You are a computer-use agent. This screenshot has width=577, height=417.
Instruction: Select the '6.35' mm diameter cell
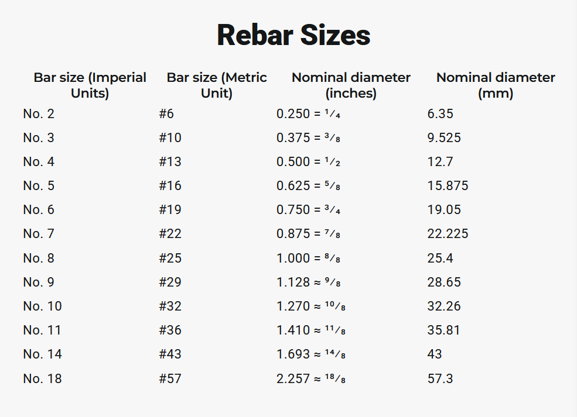(x=440, y=114)
